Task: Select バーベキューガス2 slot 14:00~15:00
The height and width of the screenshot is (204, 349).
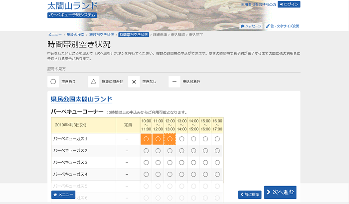Action: point(193,151)
